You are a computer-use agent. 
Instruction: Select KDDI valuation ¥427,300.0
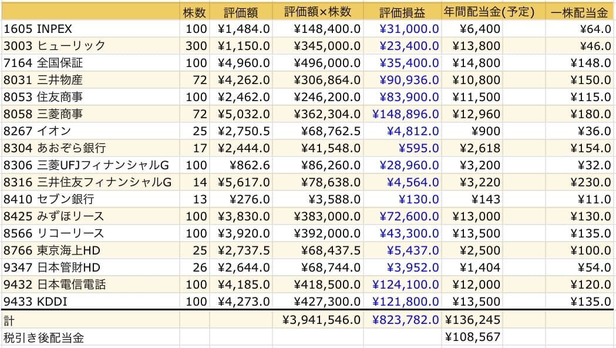[318, 301]
